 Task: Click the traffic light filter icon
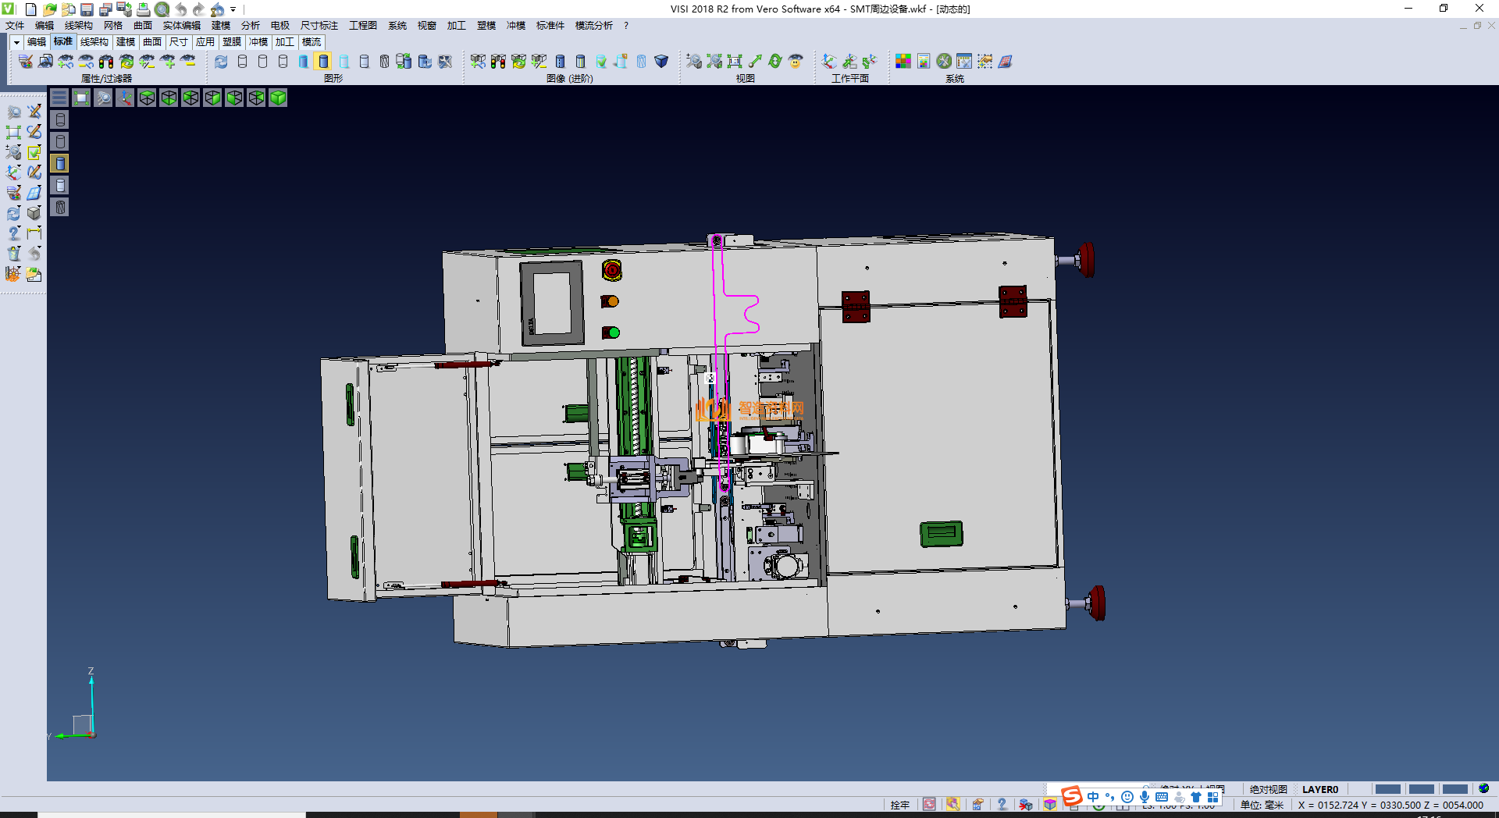(106, 61)
